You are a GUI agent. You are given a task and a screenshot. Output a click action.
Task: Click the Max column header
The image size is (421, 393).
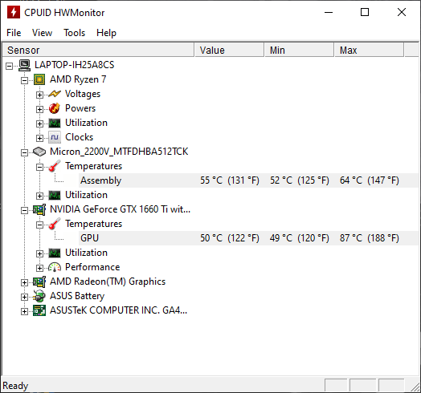pos(370,51)
